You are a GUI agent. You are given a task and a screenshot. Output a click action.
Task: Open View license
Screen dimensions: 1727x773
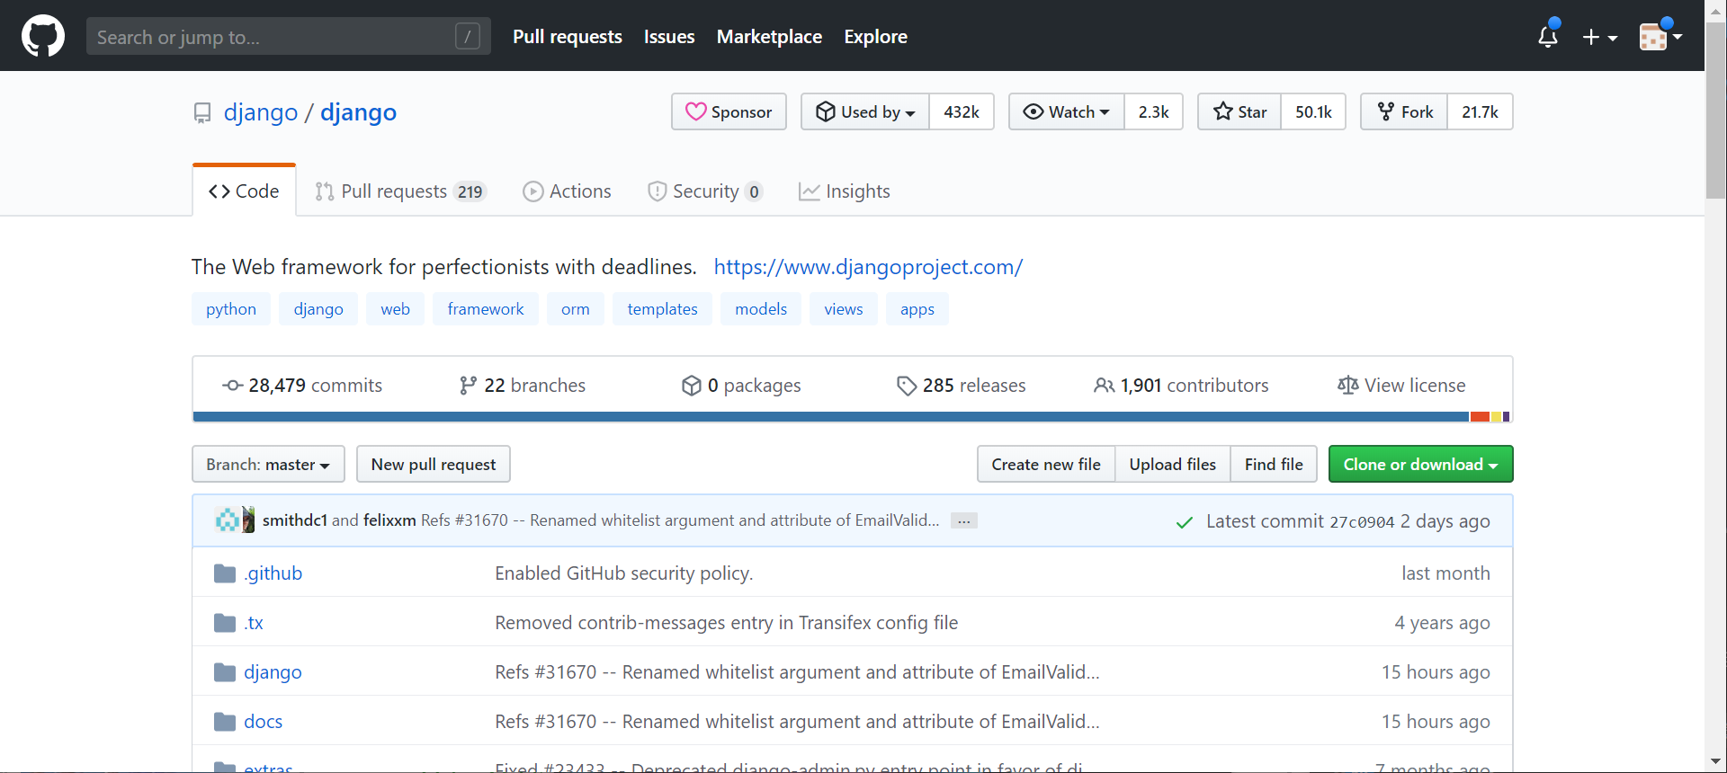coord(1401,386)
